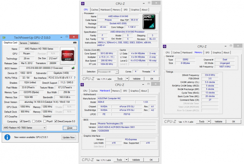This screenshot has height=164, width=244.
Task: Click OK in the CPU-Z Memory window
Action: [x=233, y=122]
